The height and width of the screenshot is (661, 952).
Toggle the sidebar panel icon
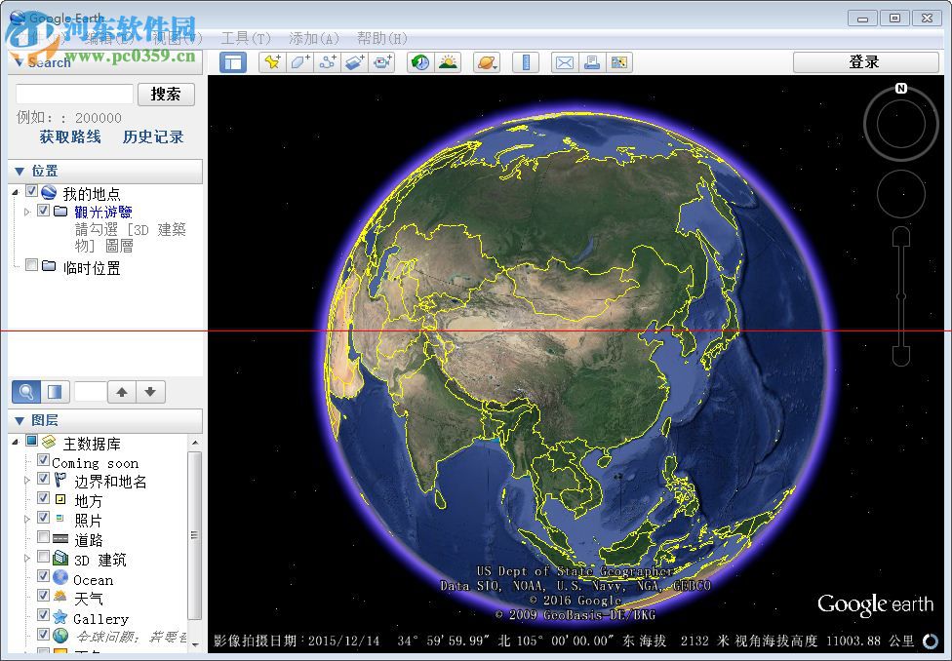pyautogui.click(x=232, y=61)
